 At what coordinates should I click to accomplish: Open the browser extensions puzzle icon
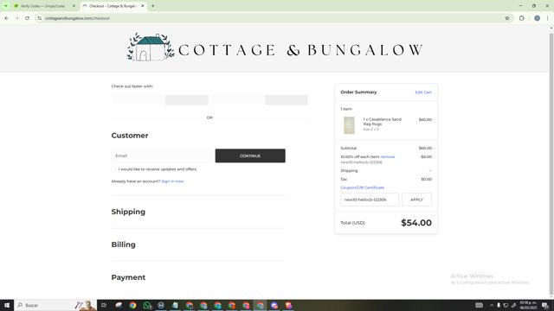point(521,18)
